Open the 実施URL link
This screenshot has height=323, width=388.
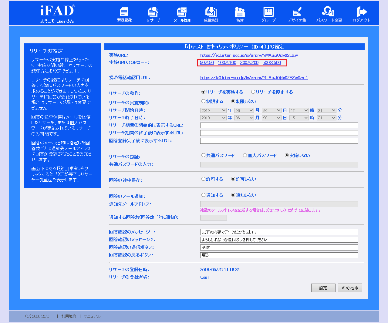coord(249,55)
